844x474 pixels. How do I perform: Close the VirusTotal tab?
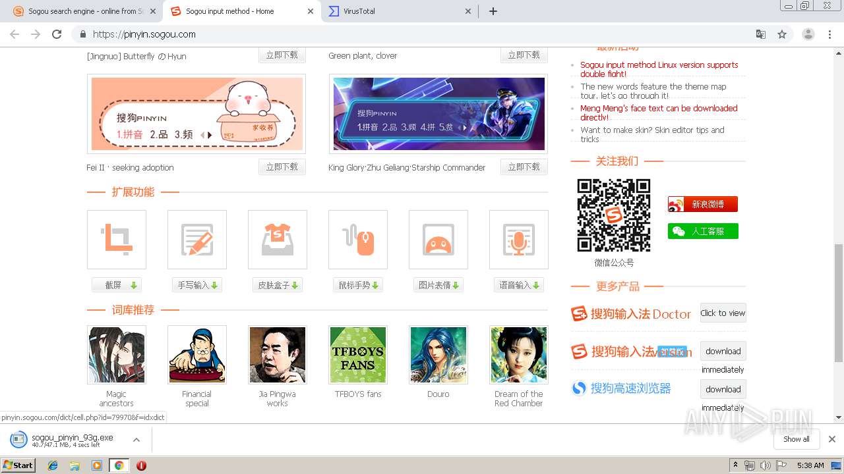468,11
